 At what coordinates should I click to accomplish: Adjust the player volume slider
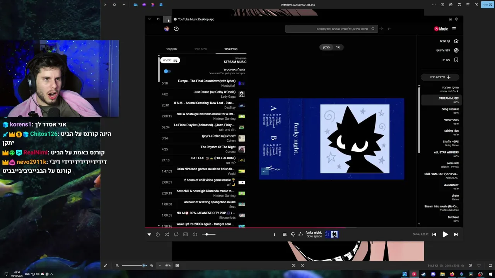click(x=208, y=234)
